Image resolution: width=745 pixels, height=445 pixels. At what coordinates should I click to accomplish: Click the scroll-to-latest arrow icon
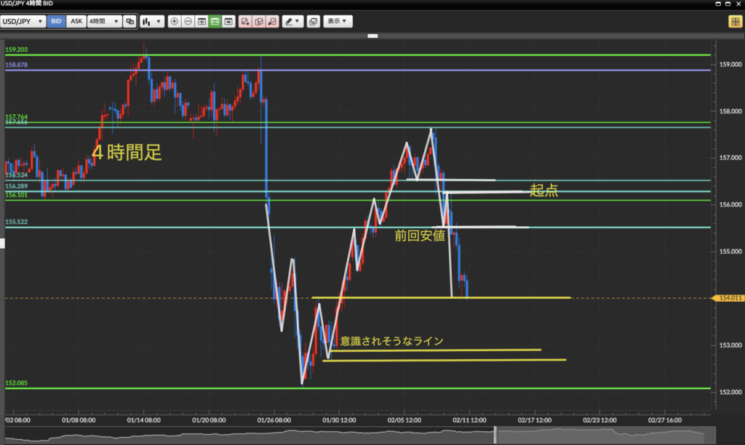tap(229, 22)
